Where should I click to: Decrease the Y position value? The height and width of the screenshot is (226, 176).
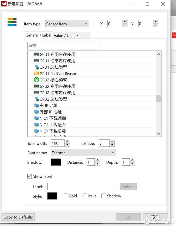pos(156,25)
